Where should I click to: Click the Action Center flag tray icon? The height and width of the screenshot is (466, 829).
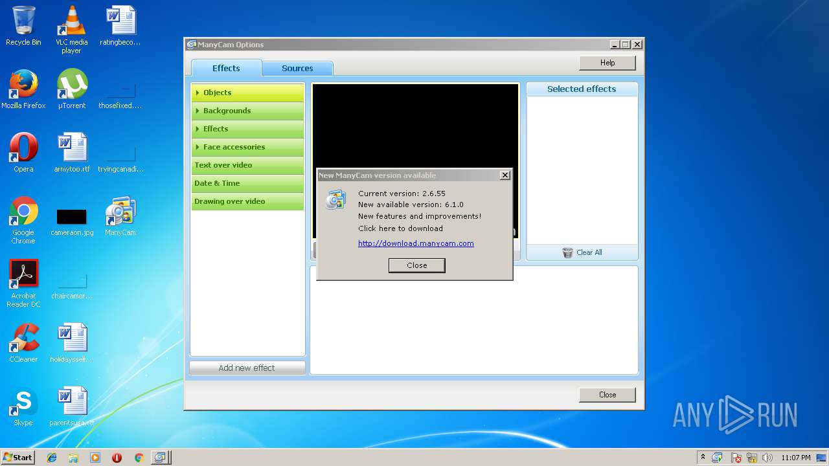736,458
